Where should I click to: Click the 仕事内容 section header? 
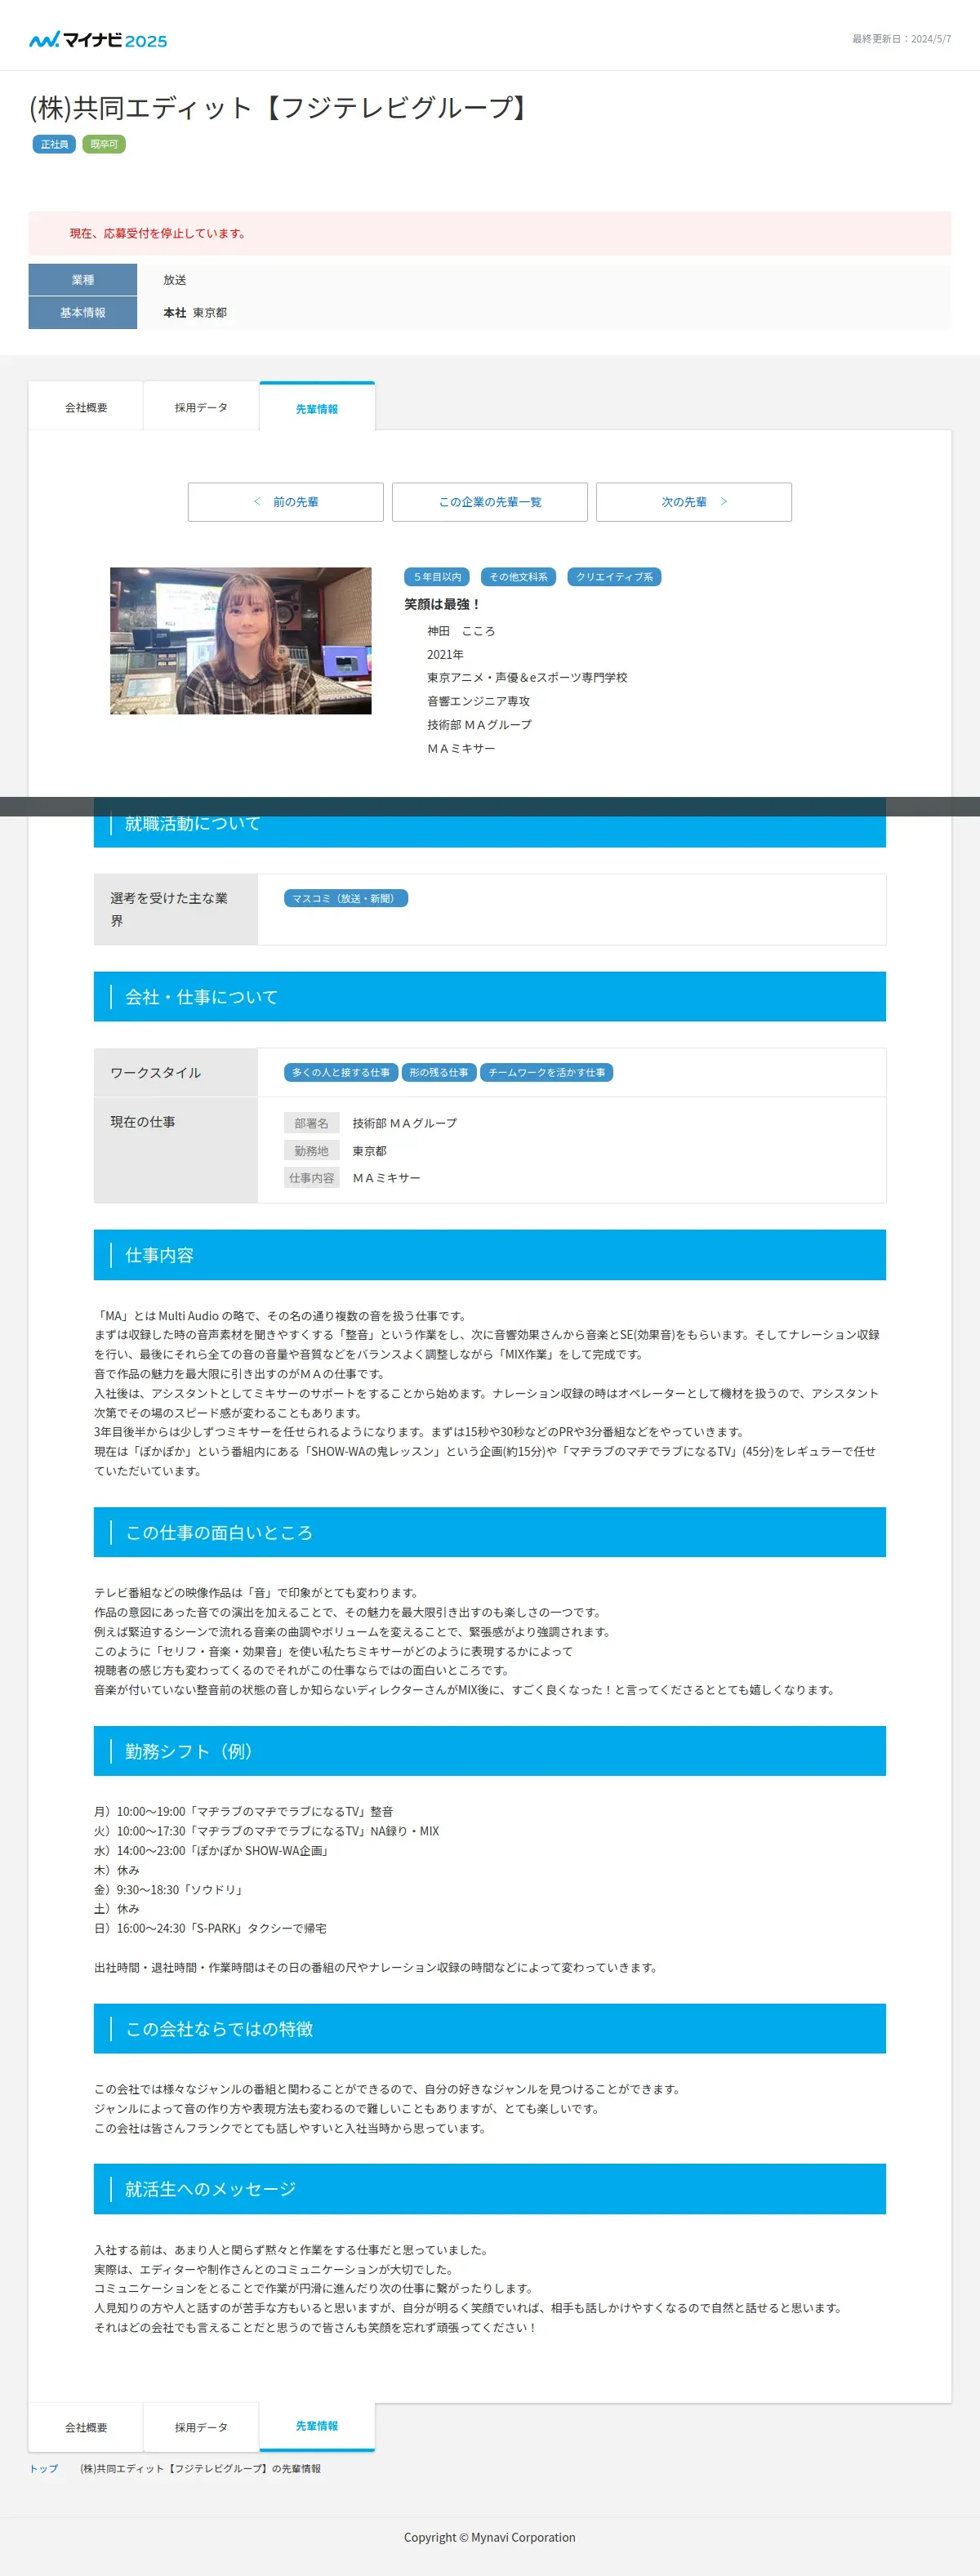(x=490, y=1255)
